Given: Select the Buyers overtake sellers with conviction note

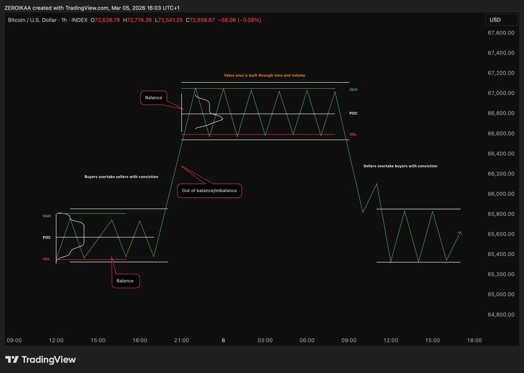Looking at the screenshot, I should click(121, 177).
